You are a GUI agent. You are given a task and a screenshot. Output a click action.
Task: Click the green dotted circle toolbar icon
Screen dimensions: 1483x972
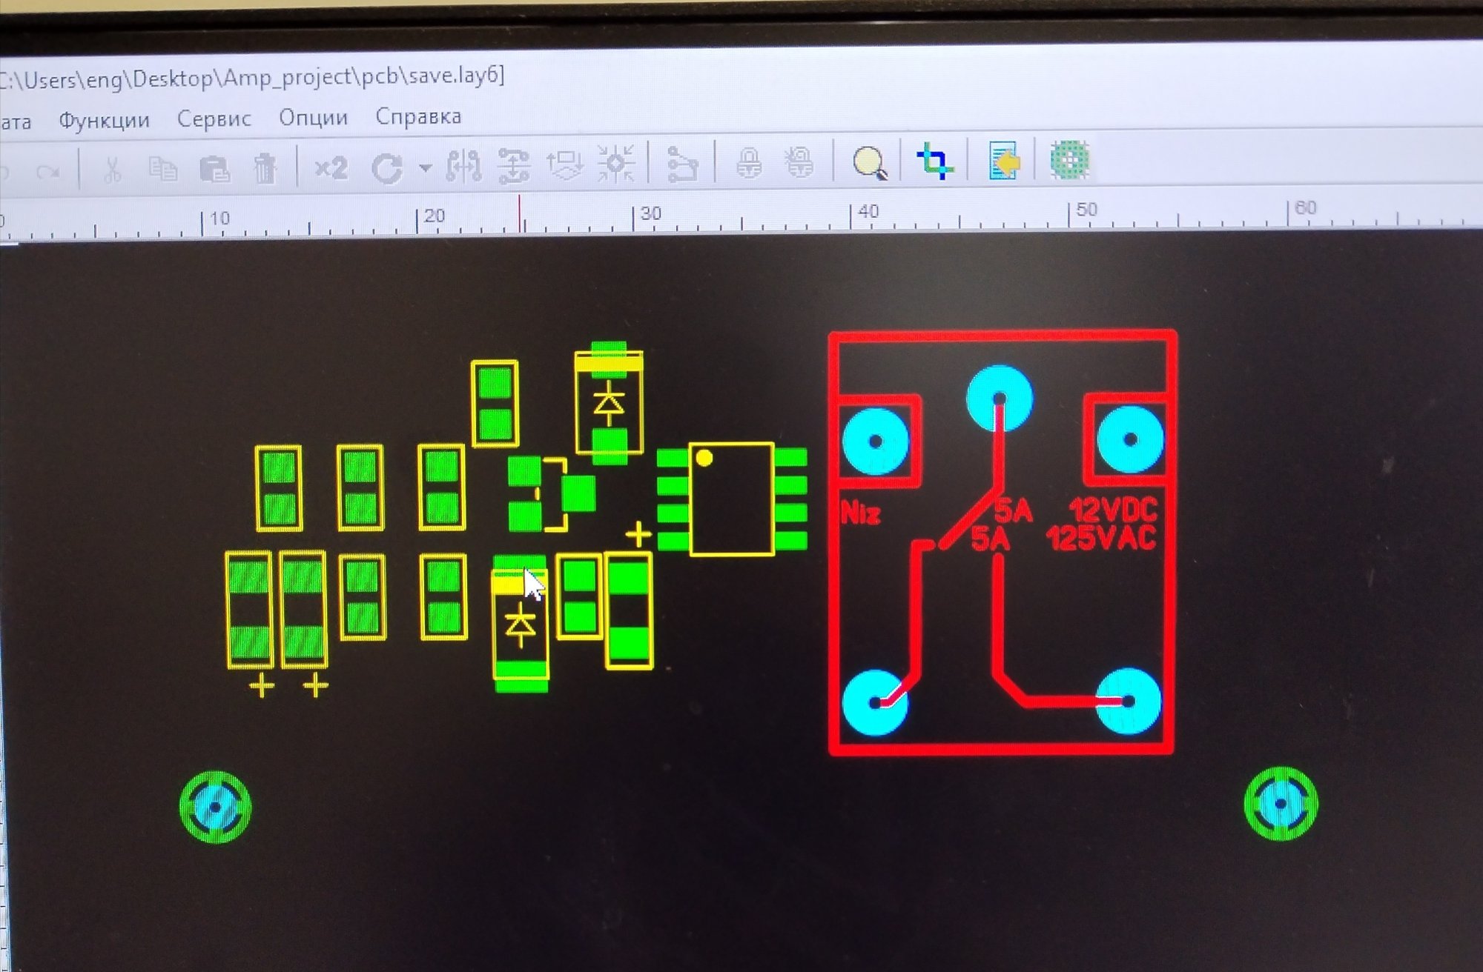1069,159
